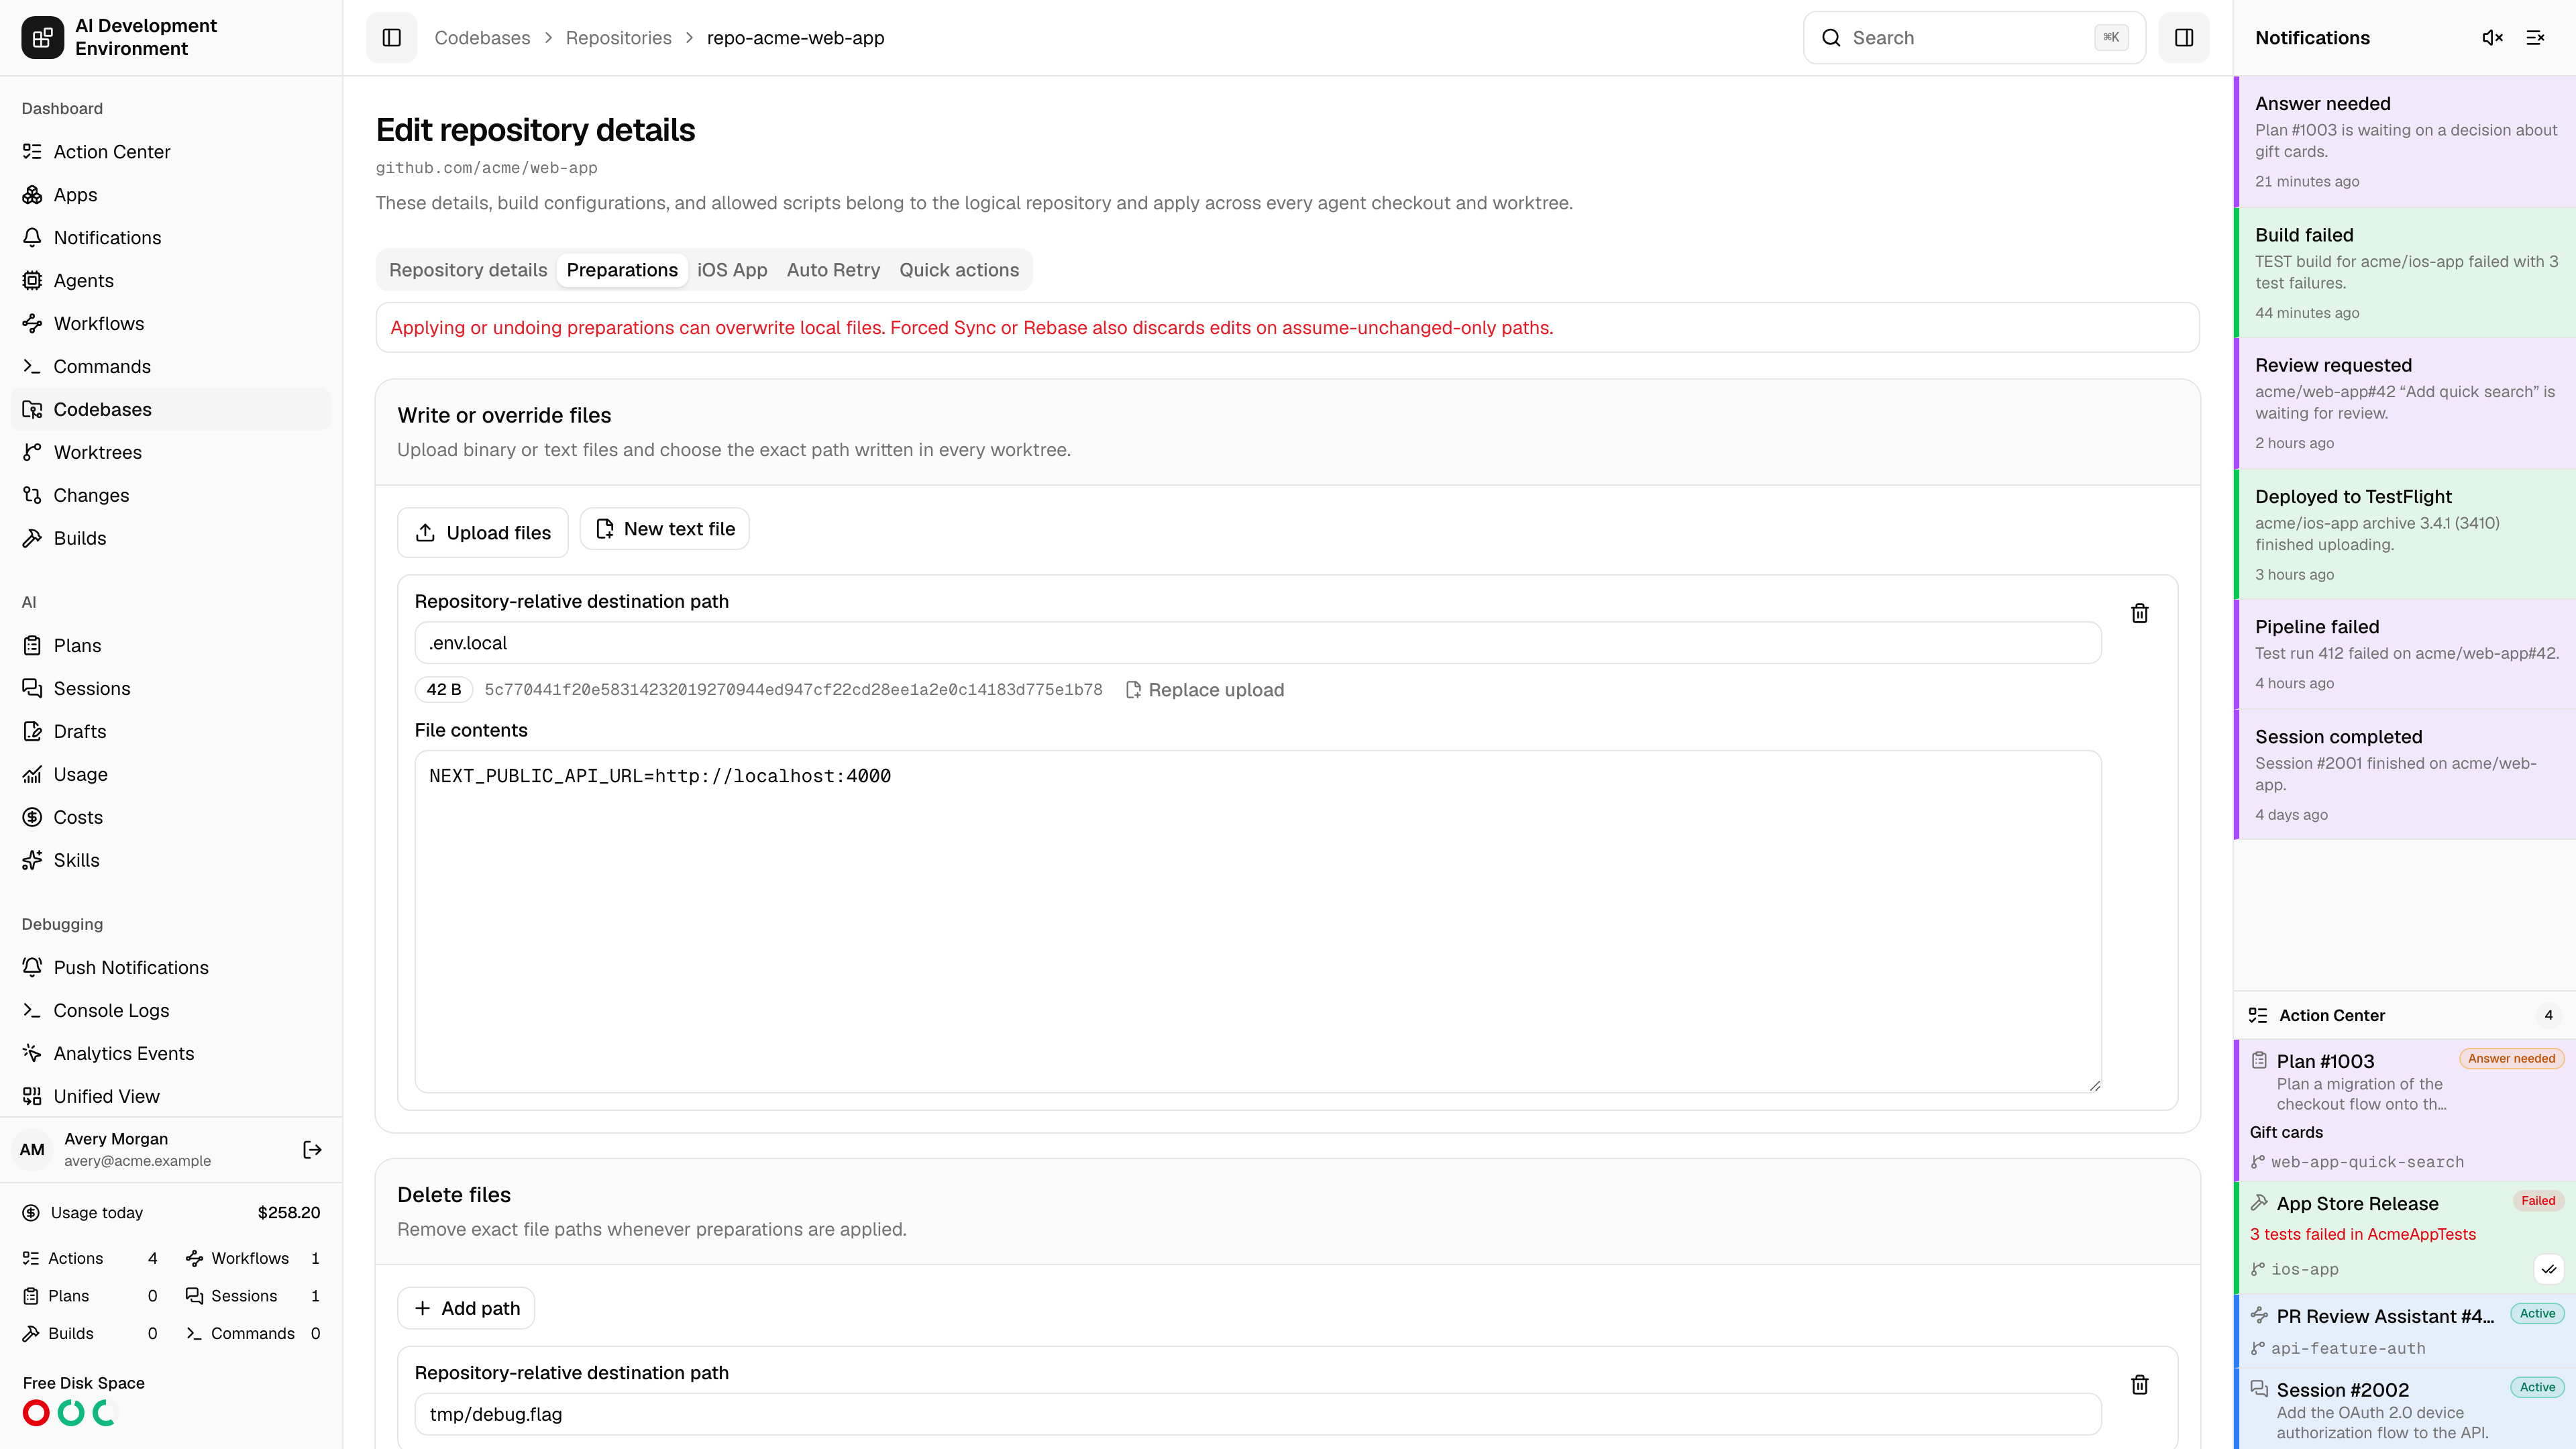The width and height of the screenshot is (2576, 1449).
Task: Open the Build failed notification
Action: pos(2405,273)
